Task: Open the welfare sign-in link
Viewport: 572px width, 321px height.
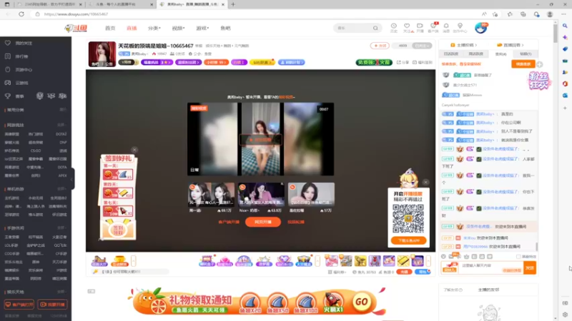Action: point(422,62)
